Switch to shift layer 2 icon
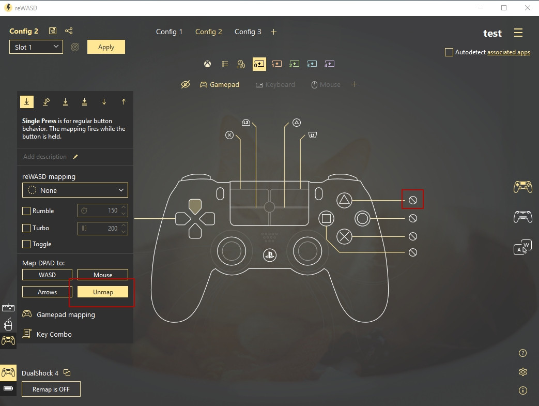 tap(294, 64)
